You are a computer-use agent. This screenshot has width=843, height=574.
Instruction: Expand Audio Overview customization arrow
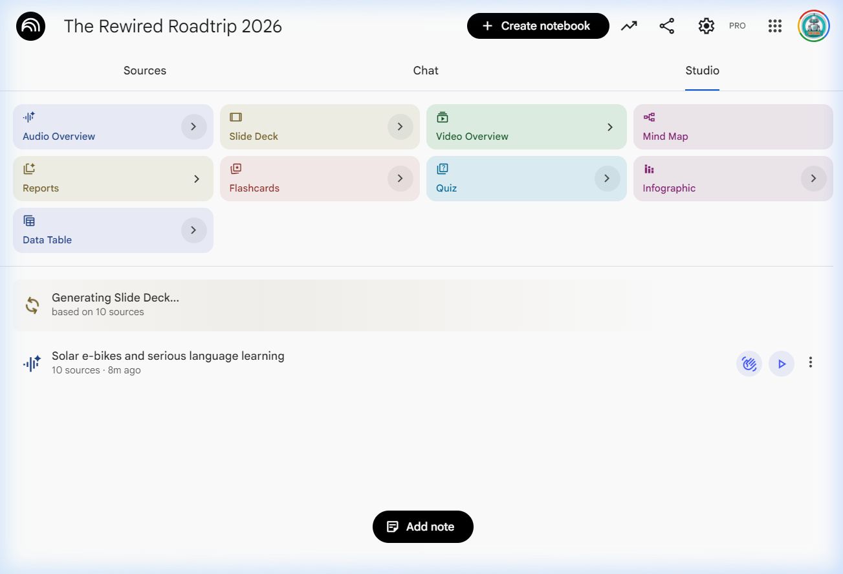pos(193,127)
